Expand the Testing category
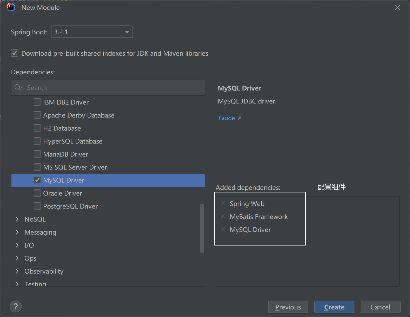The height and width of the screenshot is (317, 410). [x=17, y=284]
